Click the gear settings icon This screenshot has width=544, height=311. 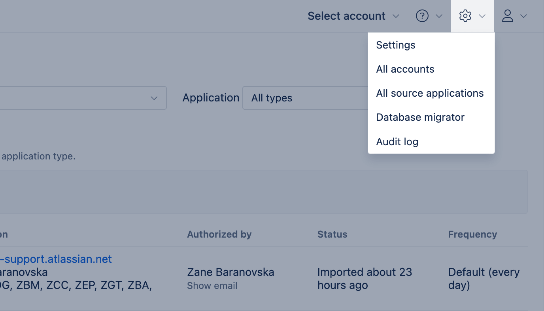point(465,16)
